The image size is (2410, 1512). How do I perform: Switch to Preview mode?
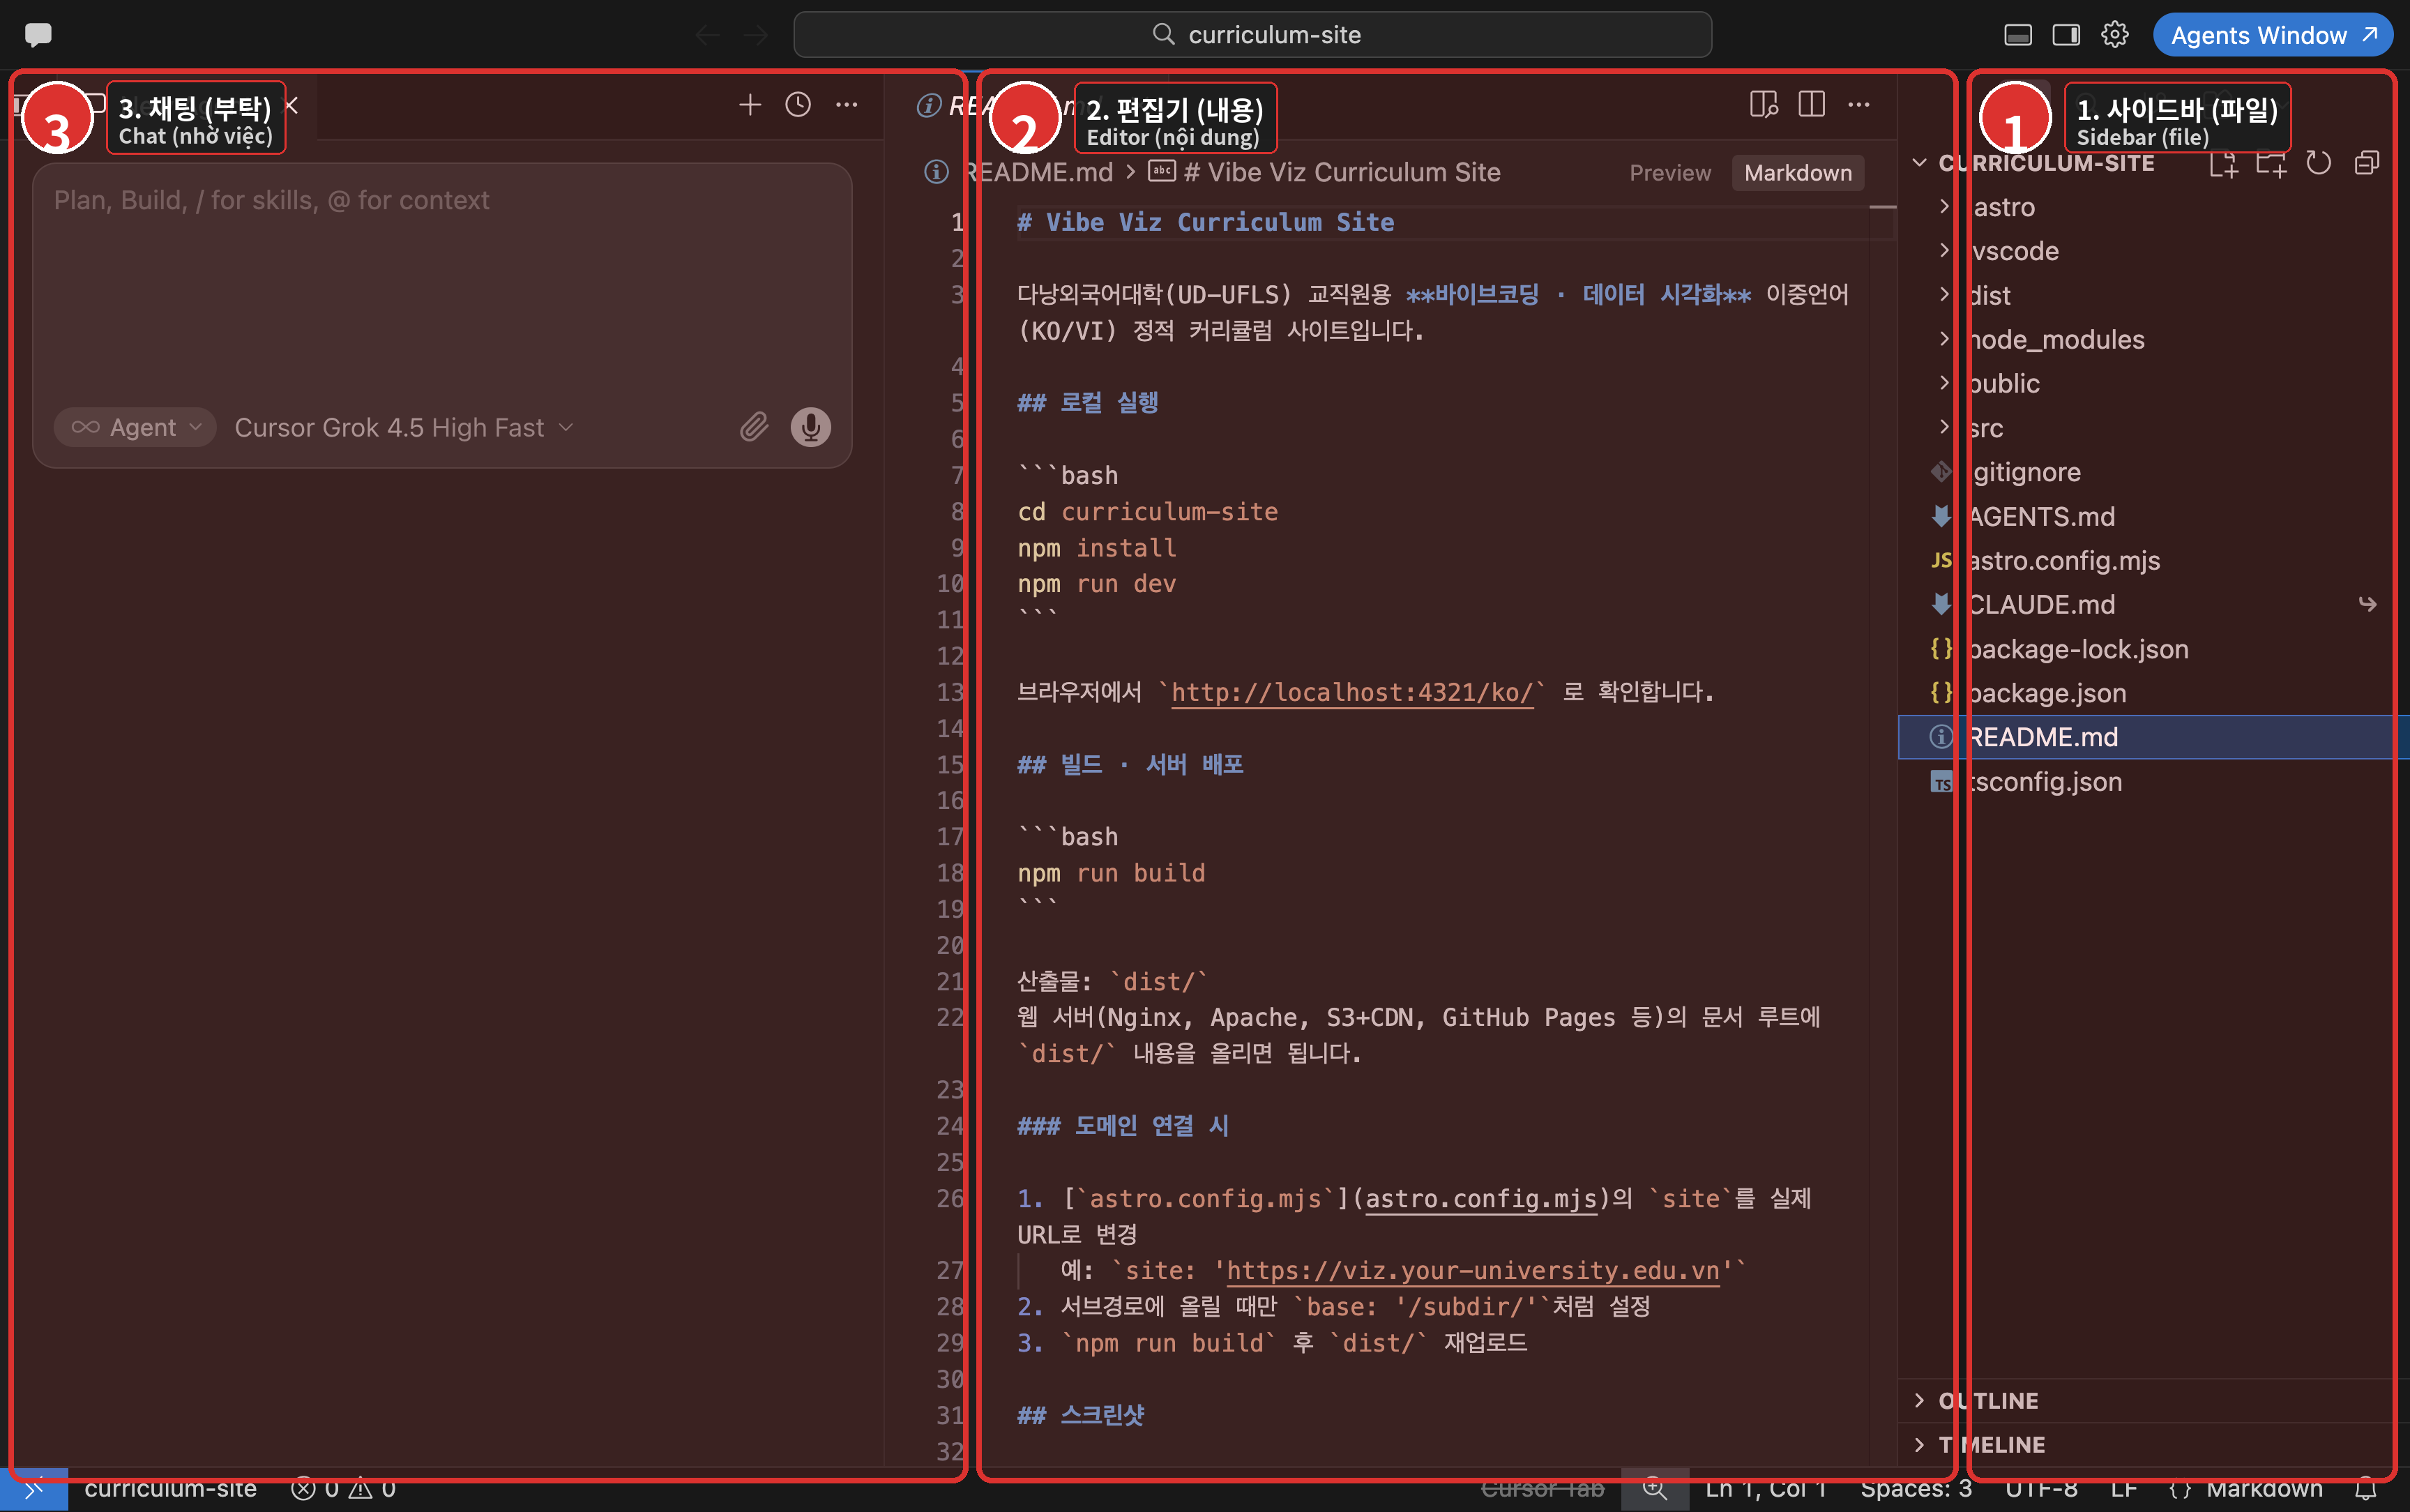click(1670, 173)
